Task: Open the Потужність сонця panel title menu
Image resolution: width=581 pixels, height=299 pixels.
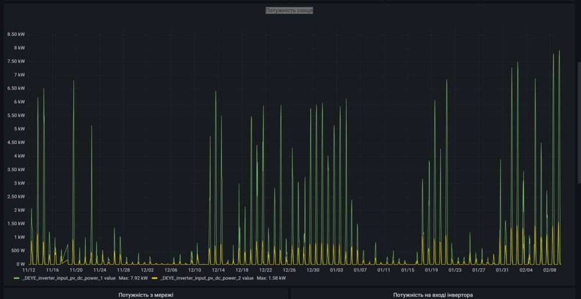Action: [x=289, y=10]
